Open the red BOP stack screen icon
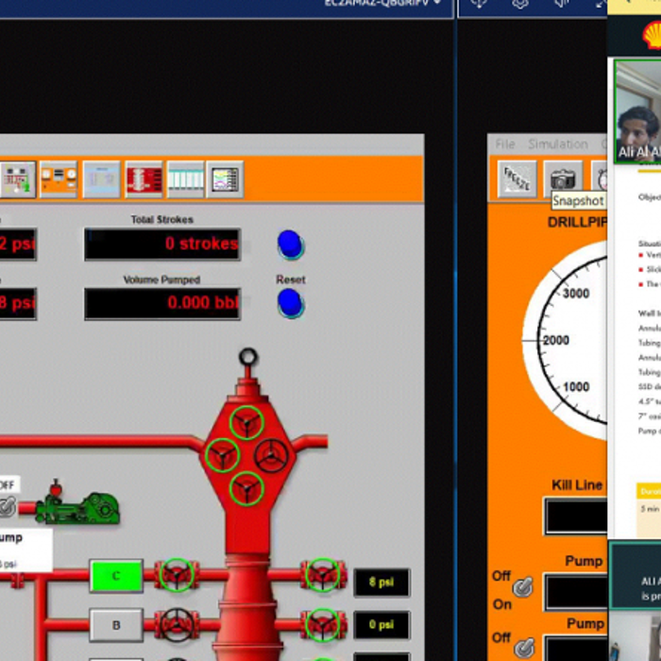This screenshot has width=661, height=661. click(x=144, y=179)
